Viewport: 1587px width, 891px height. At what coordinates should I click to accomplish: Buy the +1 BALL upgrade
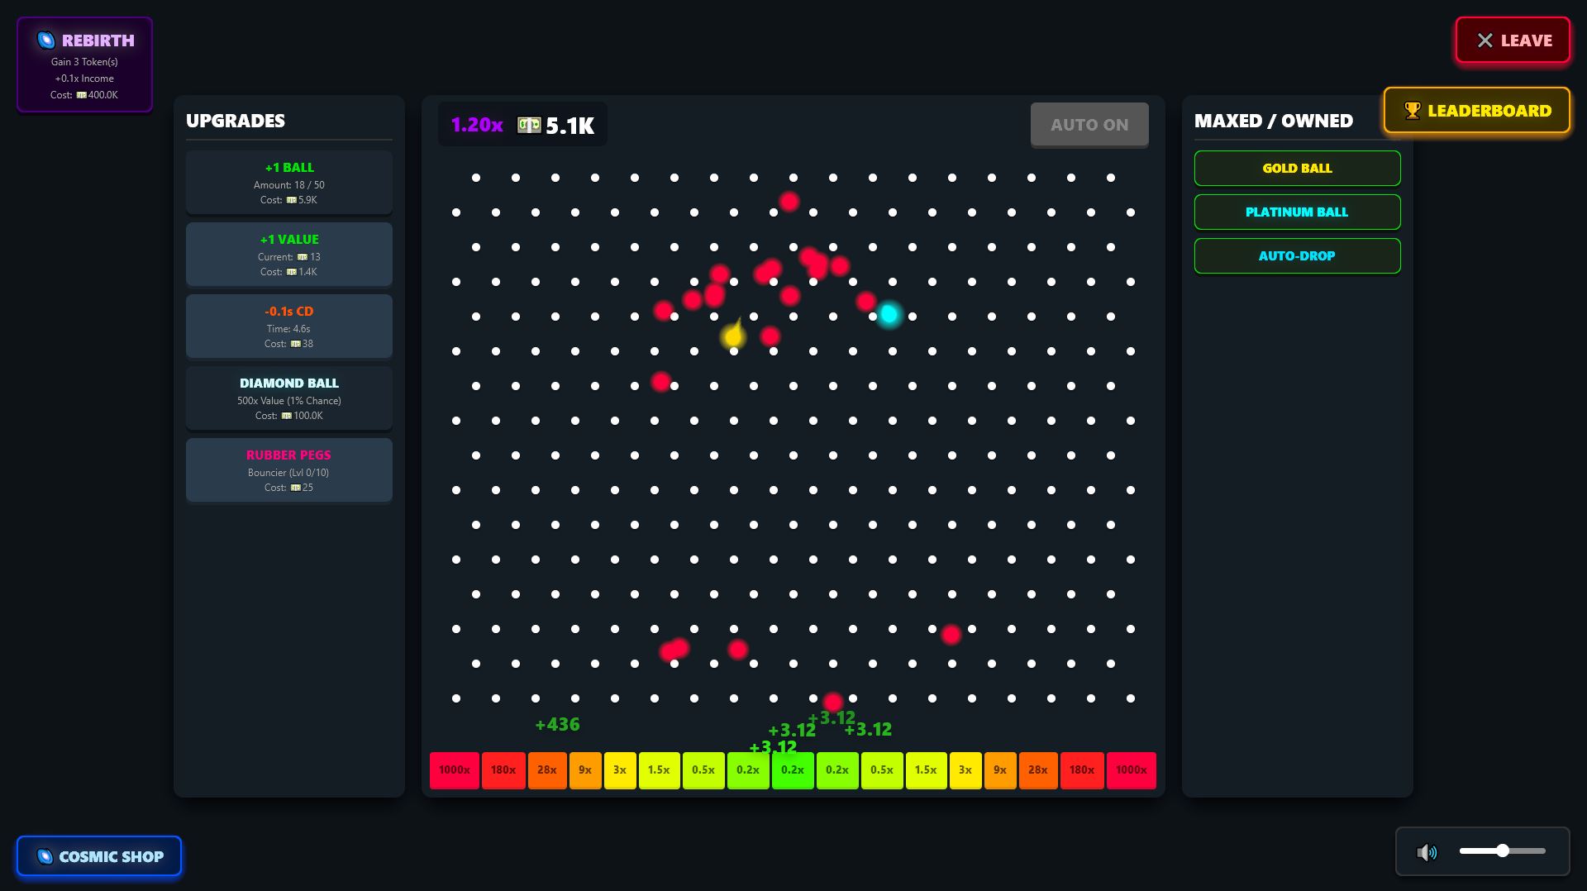(x=288, y=183)
